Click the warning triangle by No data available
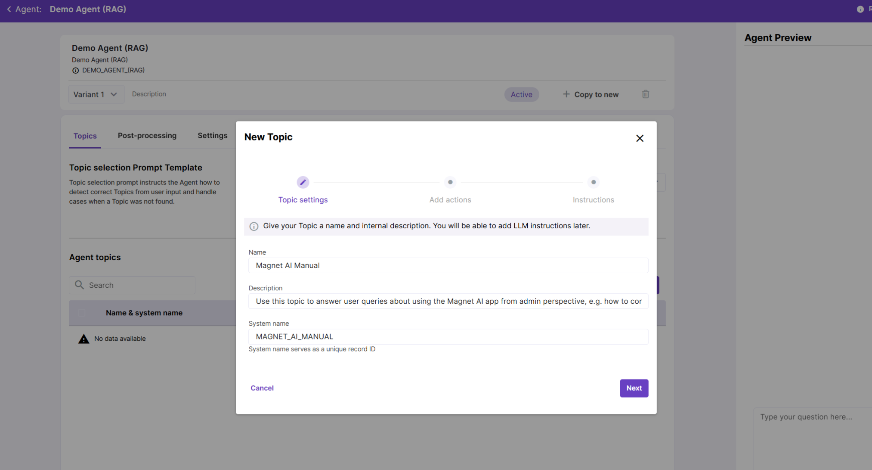Viewport: 872px width, 470px height. pyautogui.click(x=83, y=339)
